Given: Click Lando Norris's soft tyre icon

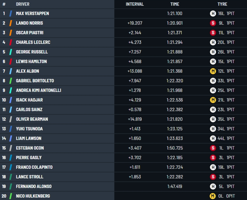Looking at the screenshot, I should click(213, 23).
